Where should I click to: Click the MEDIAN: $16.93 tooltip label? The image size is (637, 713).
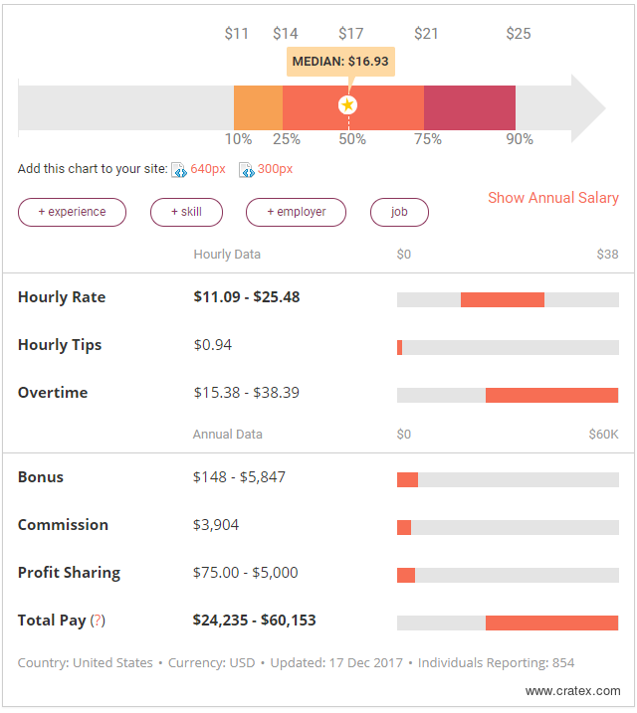pyautogui.click(x=340, y=62)
